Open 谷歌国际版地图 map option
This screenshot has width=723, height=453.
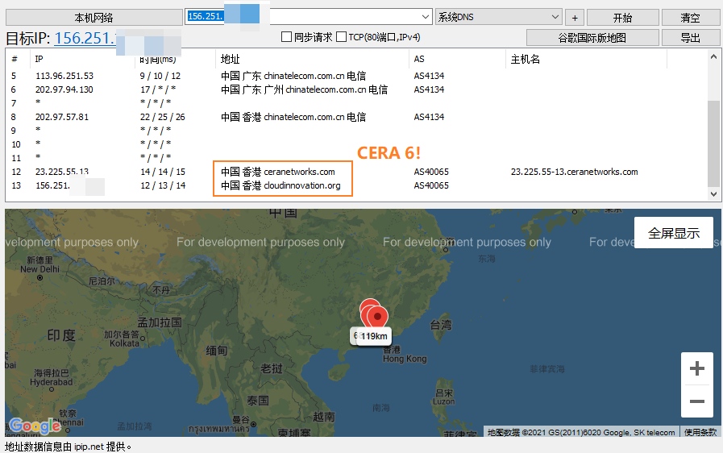[x=592, y=38]
